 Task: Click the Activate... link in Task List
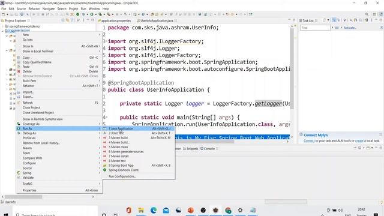(x=350, y=28)
